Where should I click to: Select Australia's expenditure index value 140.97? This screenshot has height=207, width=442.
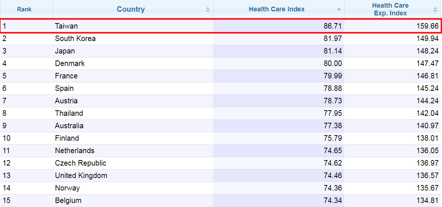427,126
